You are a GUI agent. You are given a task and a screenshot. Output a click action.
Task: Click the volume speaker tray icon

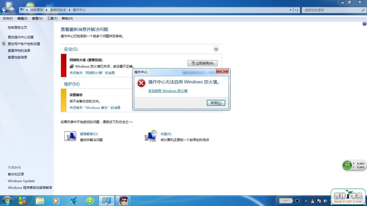tap(326, 201)
